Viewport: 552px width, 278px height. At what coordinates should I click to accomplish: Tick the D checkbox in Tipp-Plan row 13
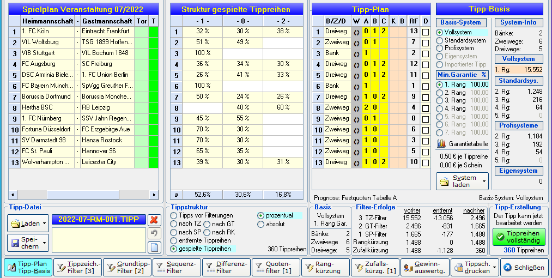click(x=426, y=163)
